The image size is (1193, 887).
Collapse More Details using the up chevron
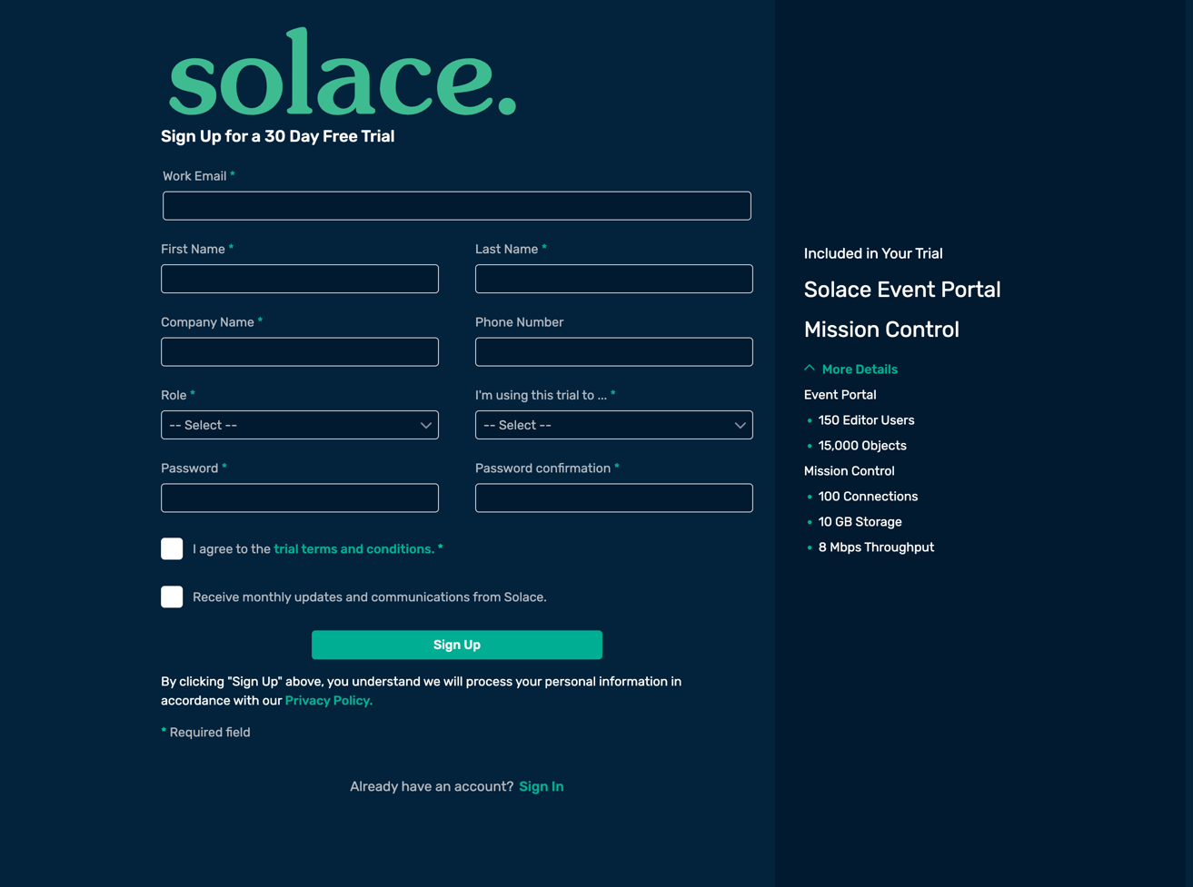(x=809, y=367)
